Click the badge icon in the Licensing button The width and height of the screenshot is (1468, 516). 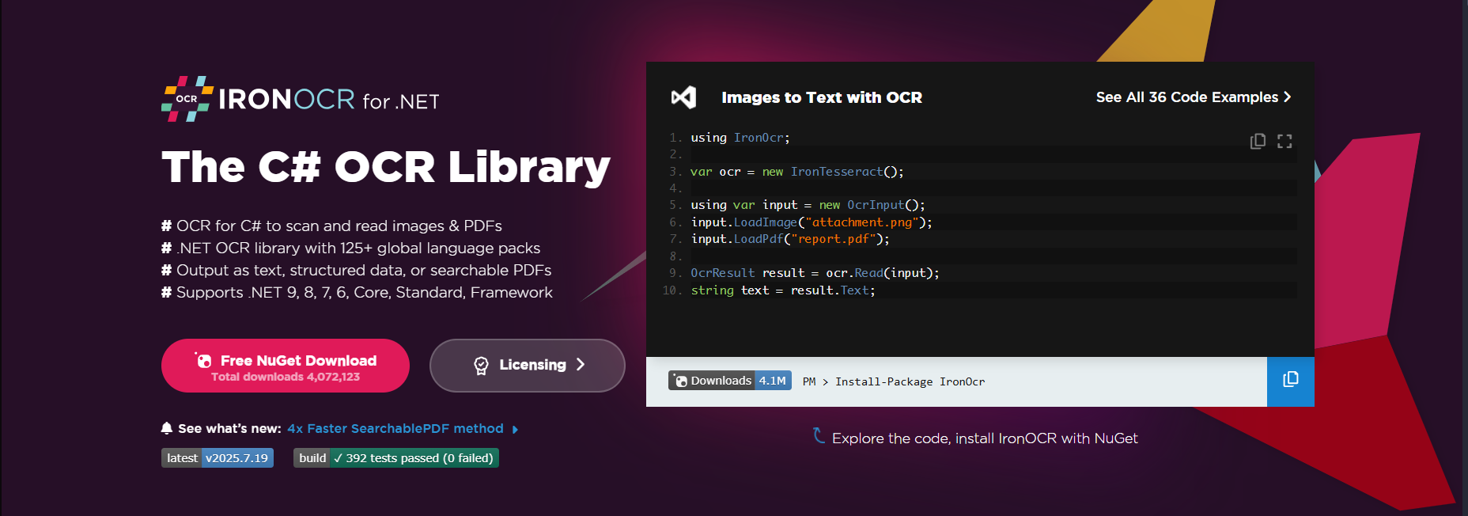point(481,365)
